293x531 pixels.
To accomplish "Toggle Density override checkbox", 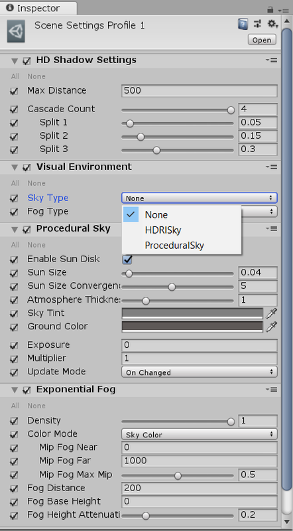I will click(14, 421).
